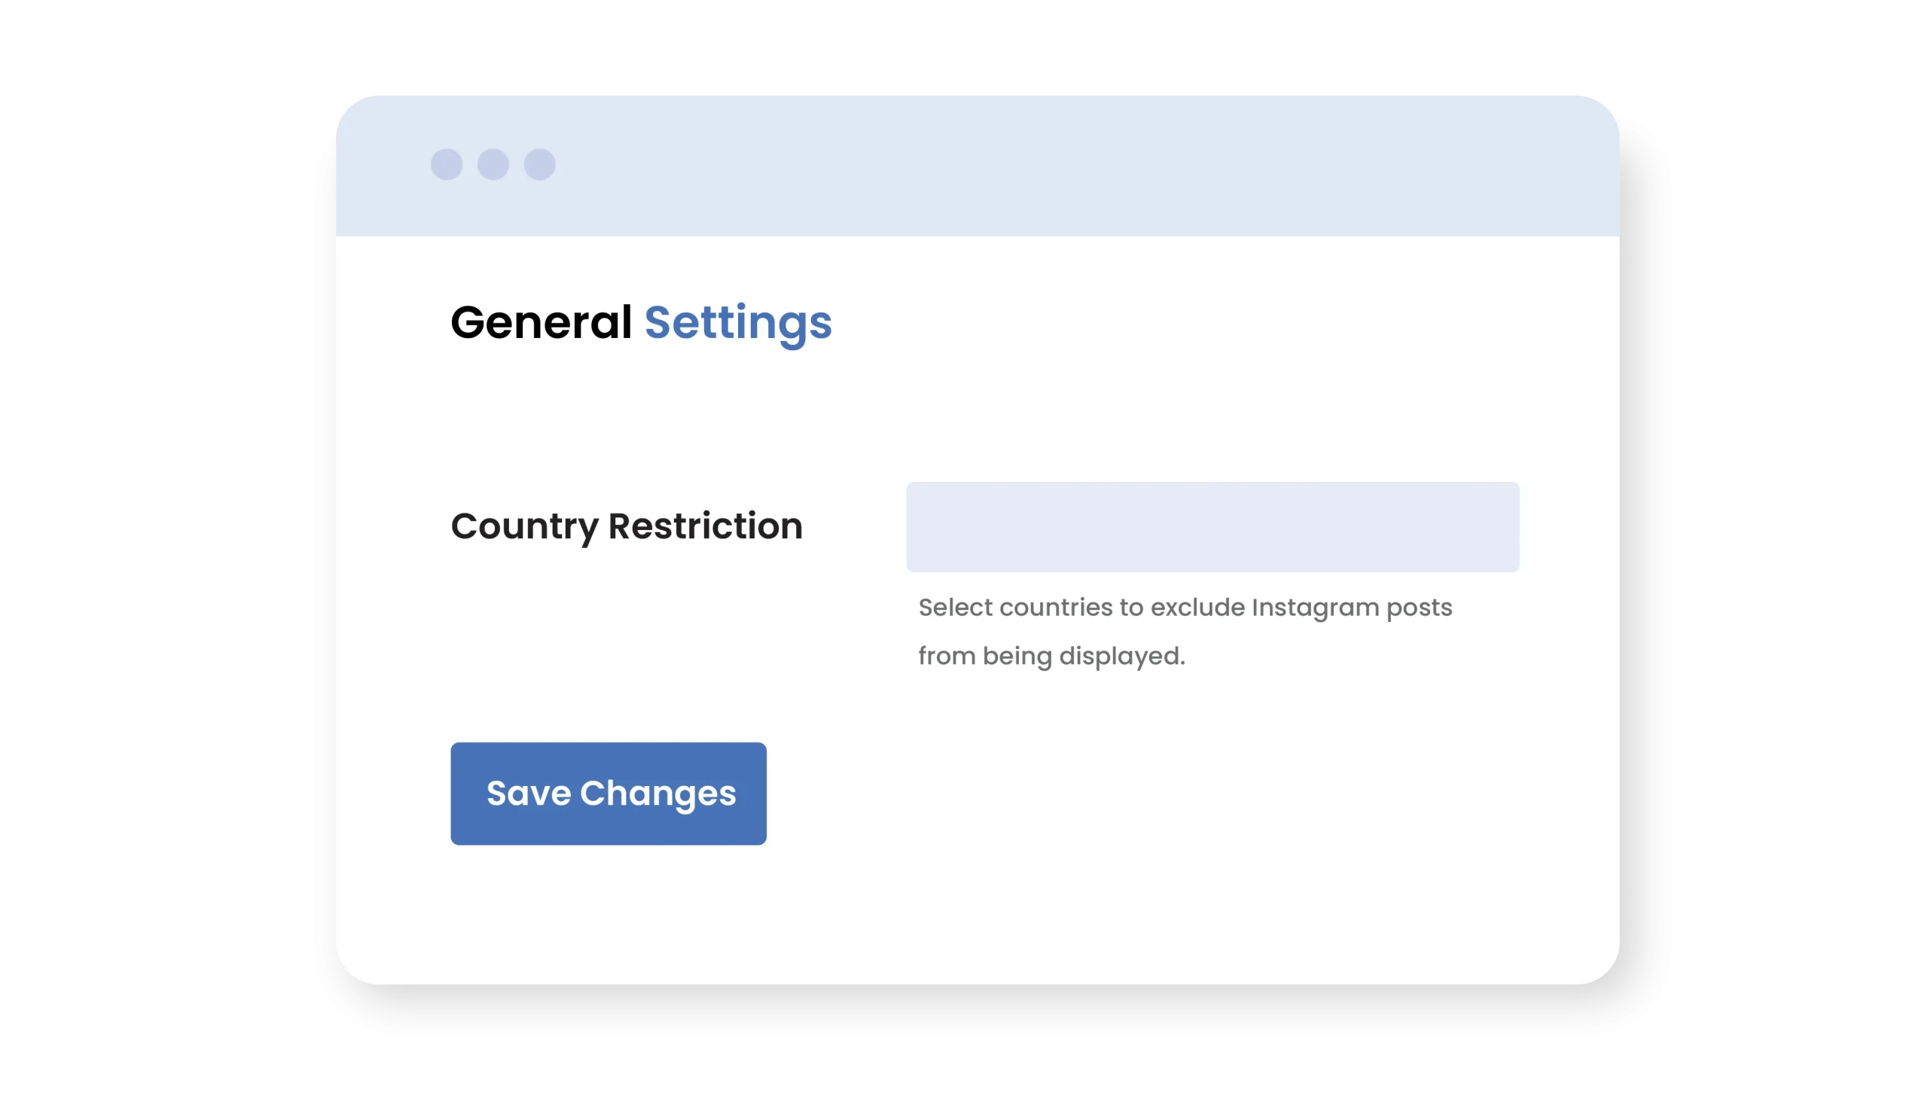Image resolution: width=1928 pixels, height=1106 pixels.
Task: Click the word "Changes" on the blue button
Action: point(658,793)
